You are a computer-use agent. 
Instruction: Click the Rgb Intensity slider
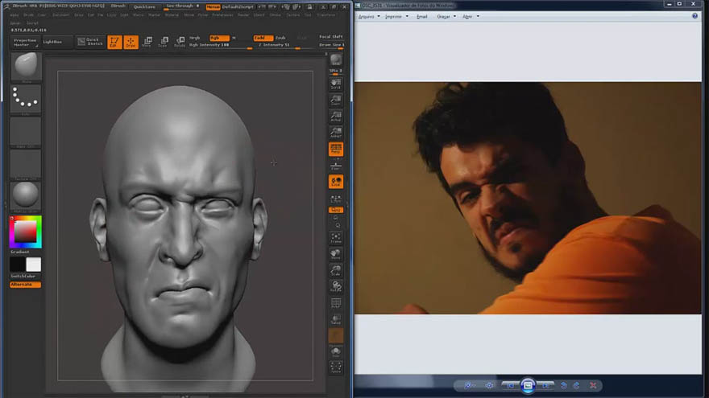point(221,45)
